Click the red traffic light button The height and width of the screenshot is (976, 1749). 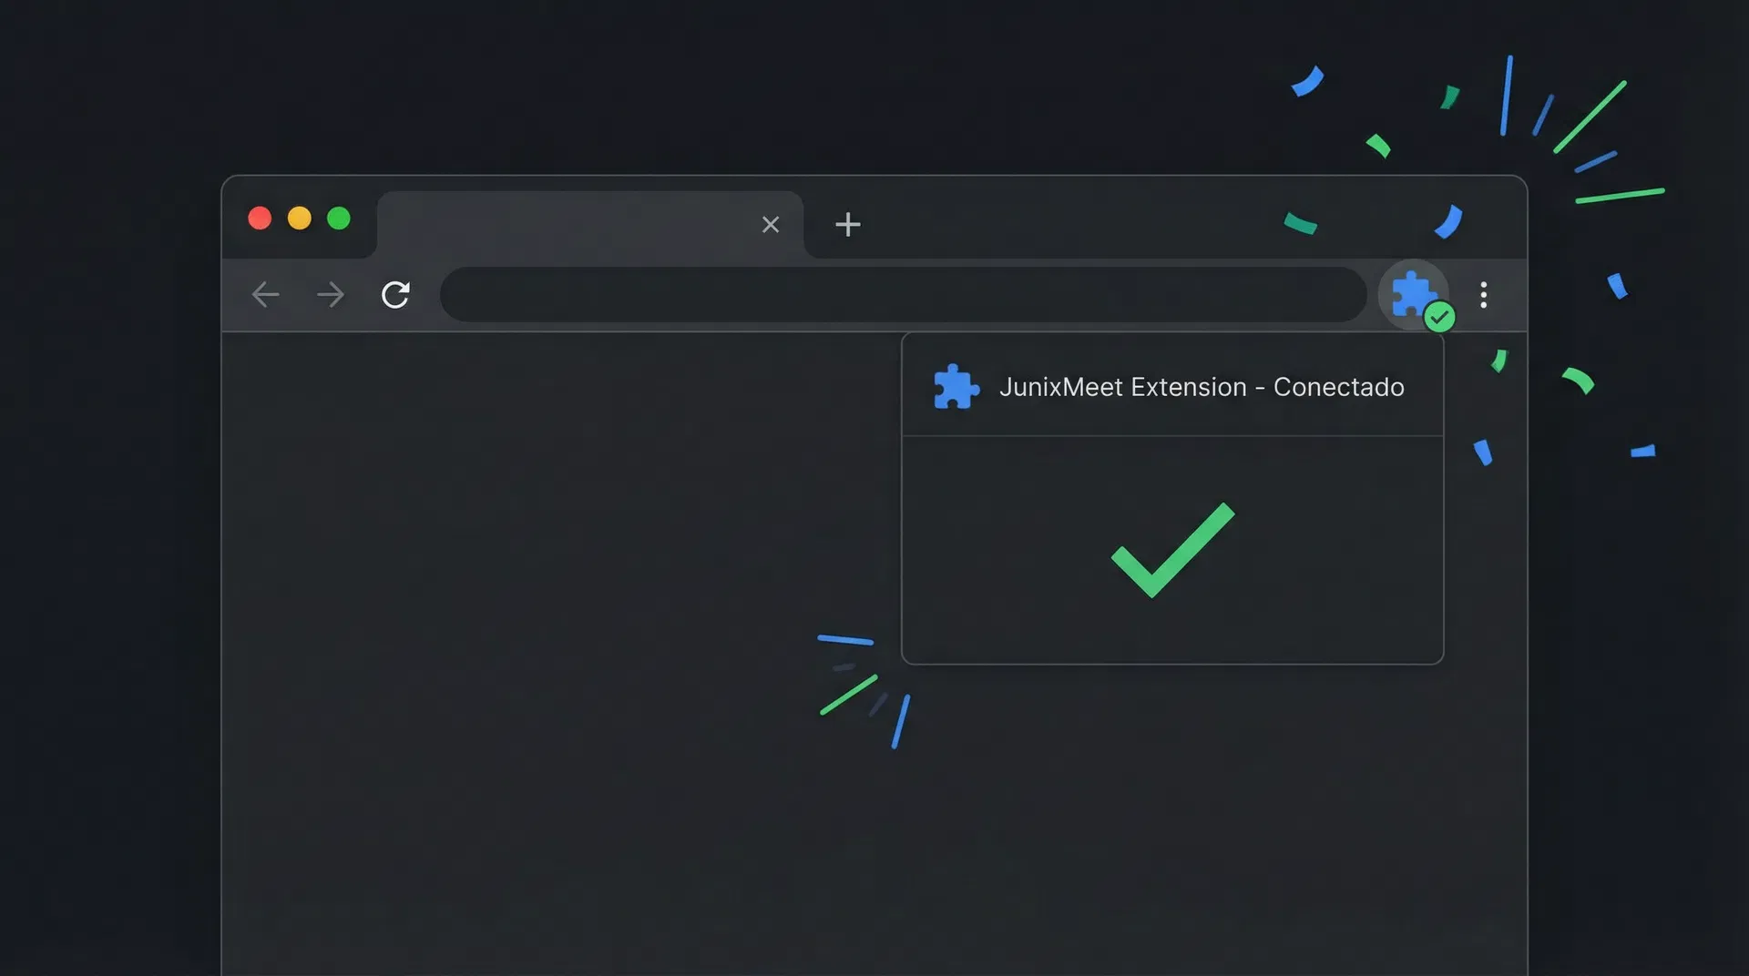(x=261, y=219)
